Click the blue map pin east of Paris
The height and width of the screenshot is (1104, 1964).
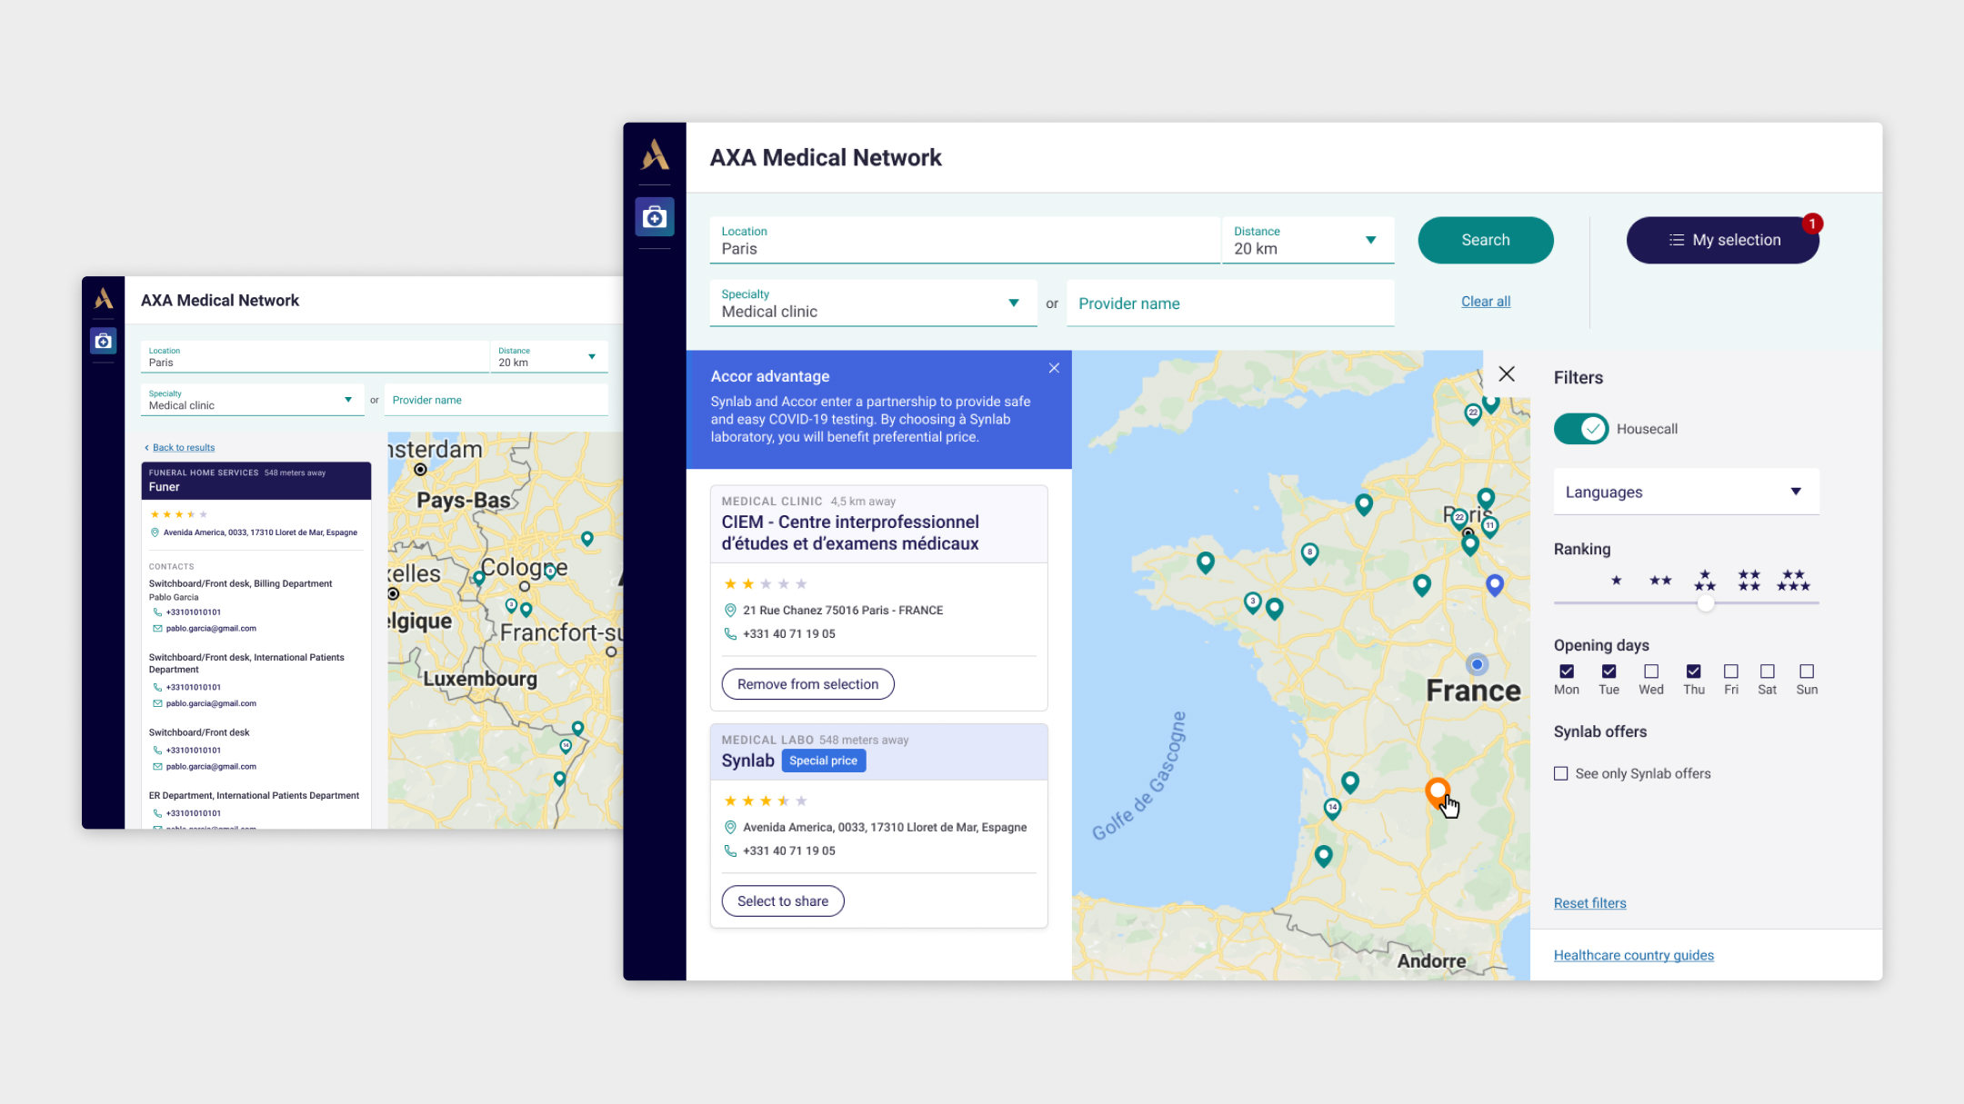point(1495,585)
